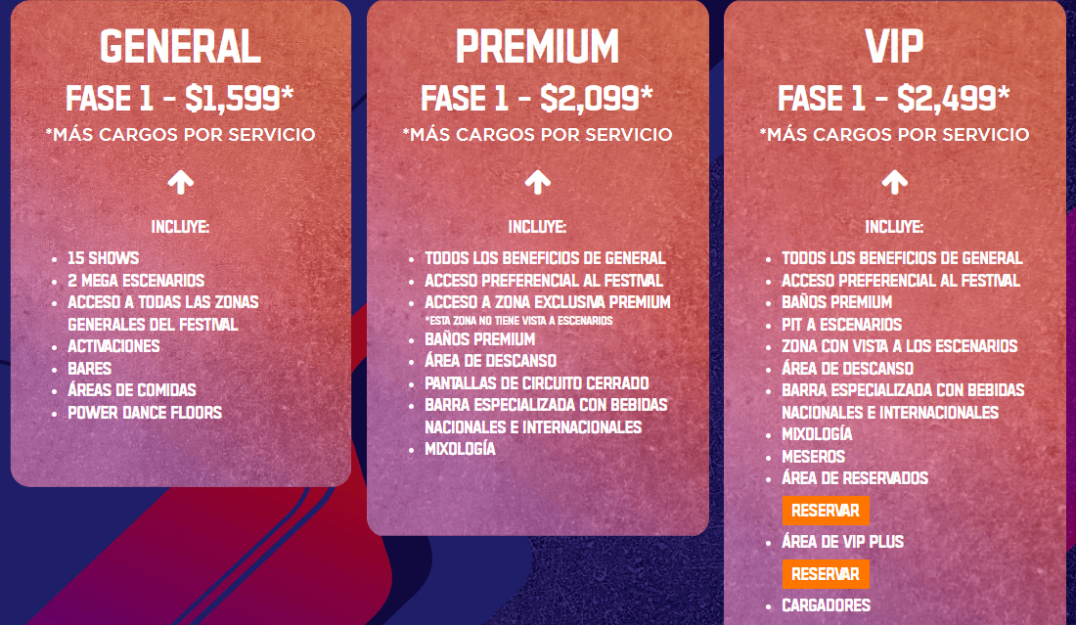Click Pantallas de Circuito Cerrado item

(x=537, y=382)
